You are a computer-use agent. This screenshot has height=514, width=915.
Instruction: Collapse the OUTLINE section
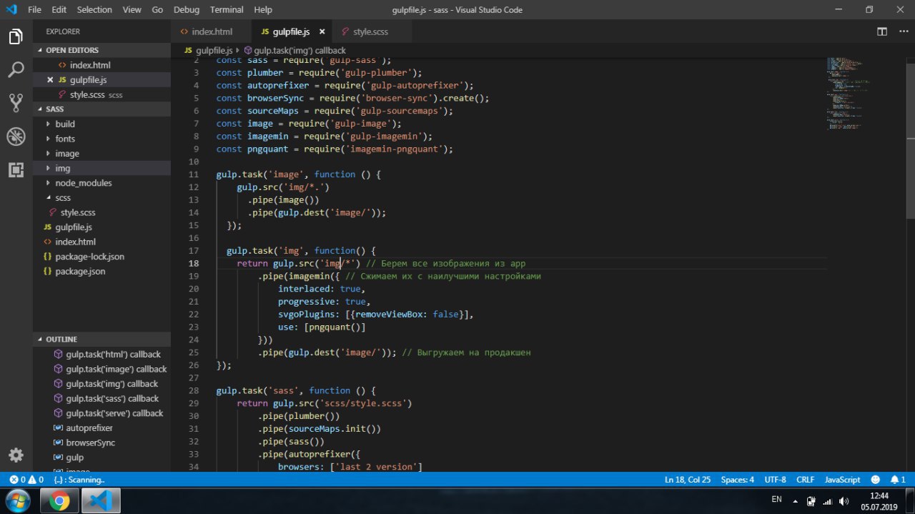coord(61,339)
